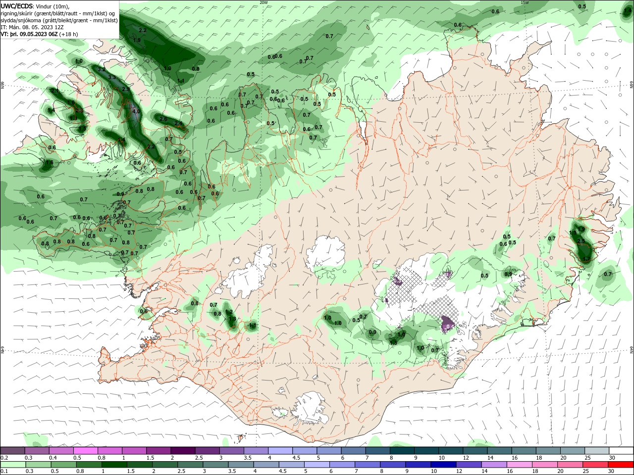Select the deep blue lower legend swatch at 10
Viewport: 634px width, 475px height.
click(x=444, y=465)
